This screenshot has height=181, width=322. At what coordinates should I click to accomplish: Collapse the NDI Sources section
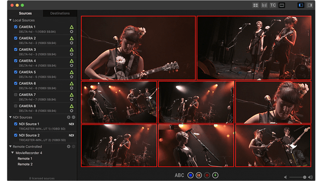[x=10, y=117]
